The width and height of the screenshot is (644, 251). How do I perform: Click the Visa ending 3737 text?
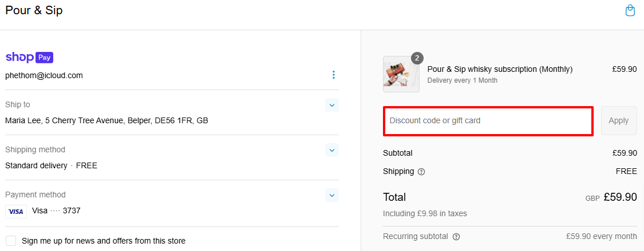coord(56,211)
